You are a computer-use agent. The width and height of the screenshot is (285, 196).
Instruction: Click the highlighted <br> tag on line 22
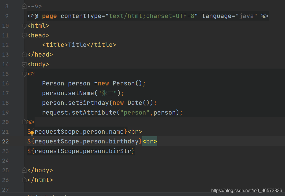pos(150,141)
